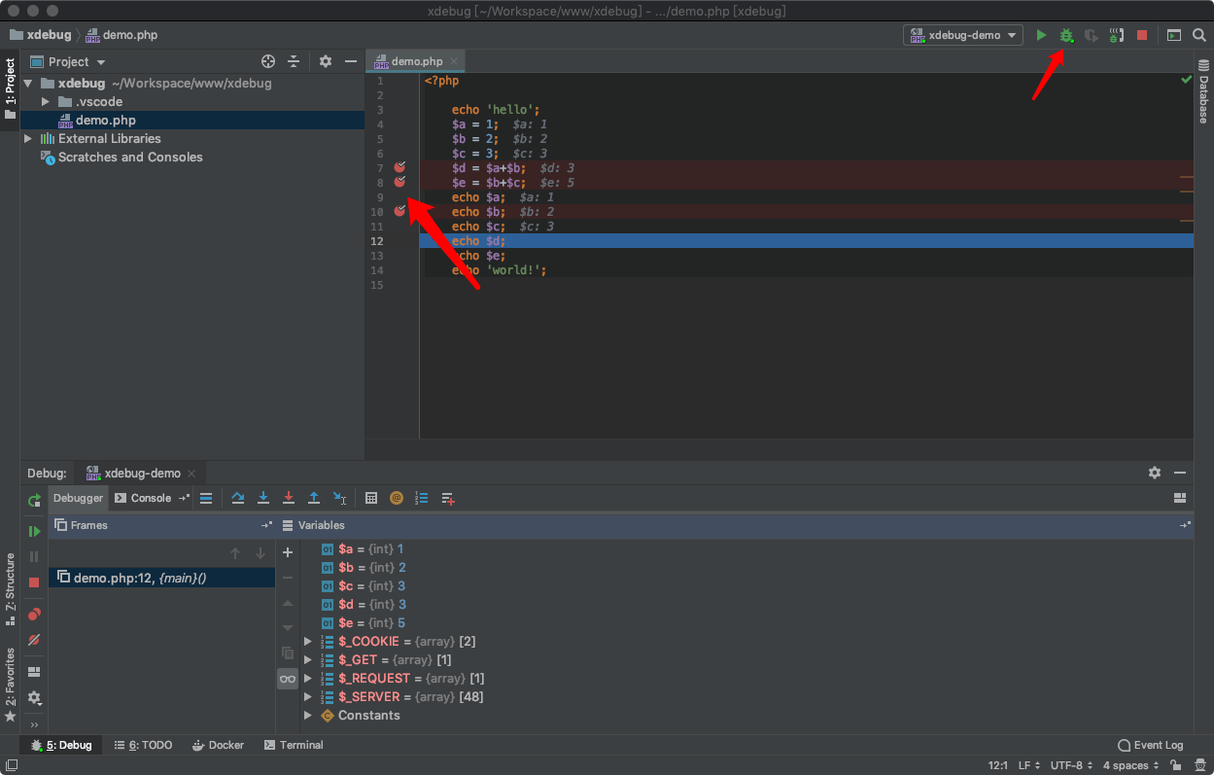This screenshot has height=775, width=1214.
Task: Click the Evaluate Expression calculator icon
Action: 371,498
